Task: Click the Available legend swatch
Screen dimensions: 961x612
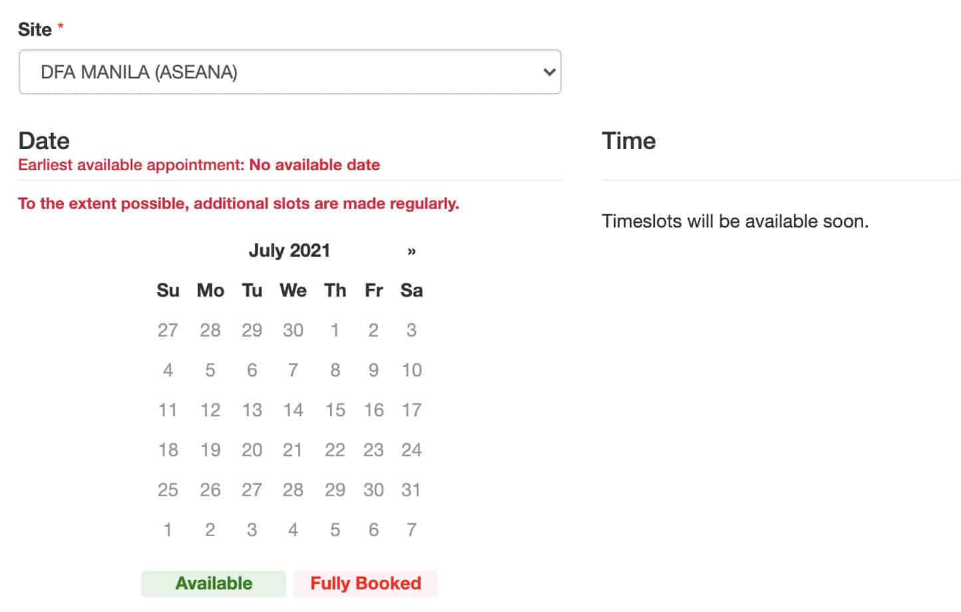Action: pos(214,583)
